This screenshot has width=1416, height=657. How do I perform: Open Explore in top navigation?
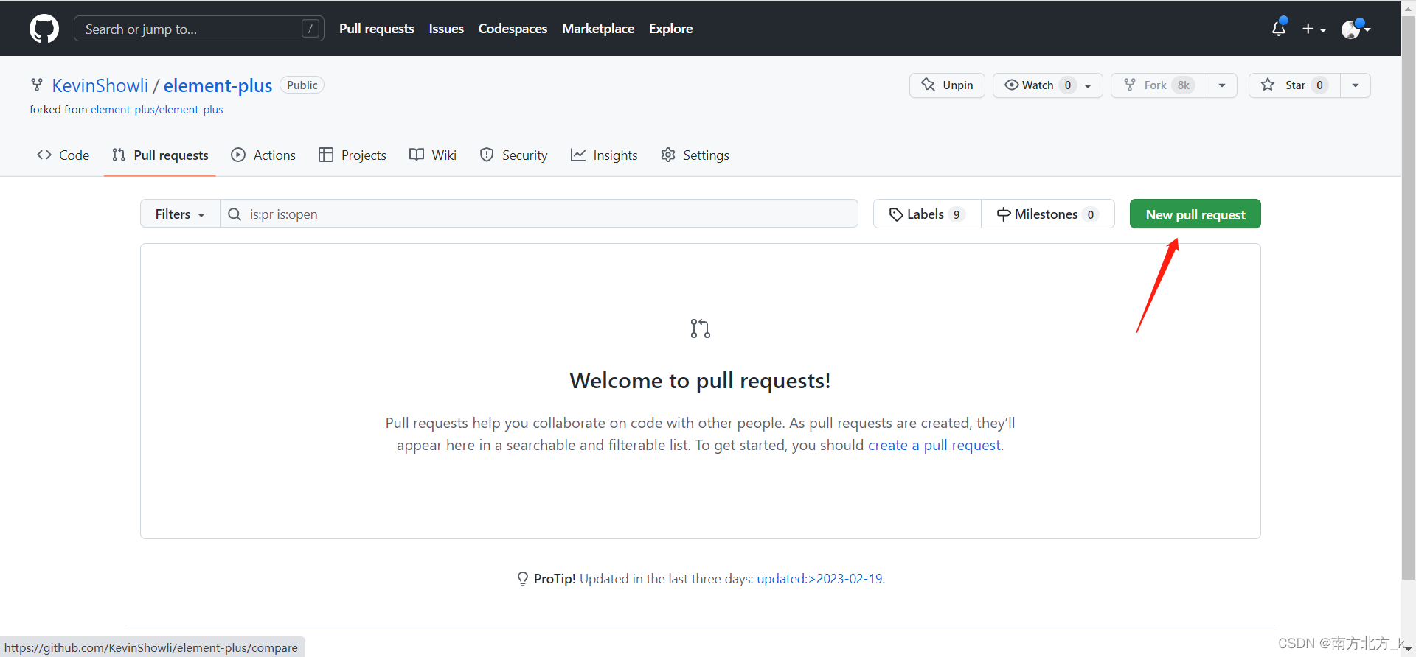tap(670, 29)
